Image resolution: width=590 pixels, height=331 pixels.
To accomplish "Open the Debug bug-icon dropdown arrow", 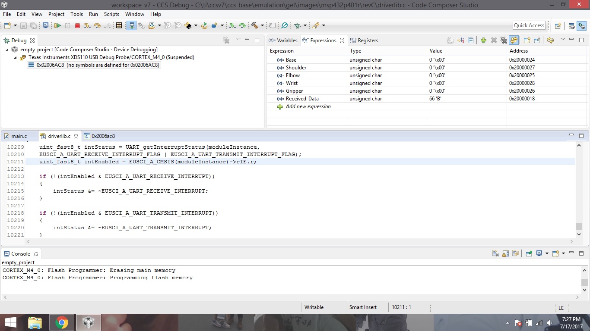I will (305, 25).
